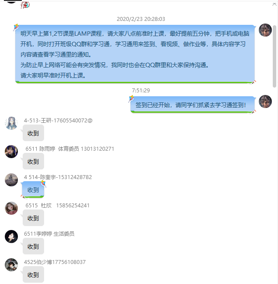Image resolution: width=278 pixels, height=284 pixels.
Task: Open 王研's avatar with the 4-513 nickname
Action: click(x=11, y=123)
